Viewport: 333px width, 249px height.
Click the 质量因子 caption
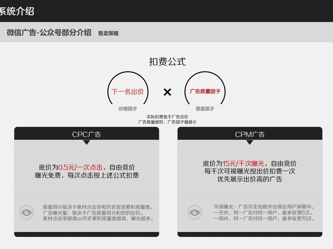[205, 109]
